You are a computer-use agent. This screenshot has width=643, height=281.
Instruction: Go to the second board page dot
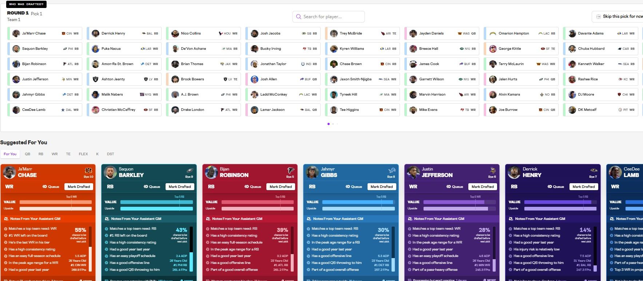pos(333,124)
